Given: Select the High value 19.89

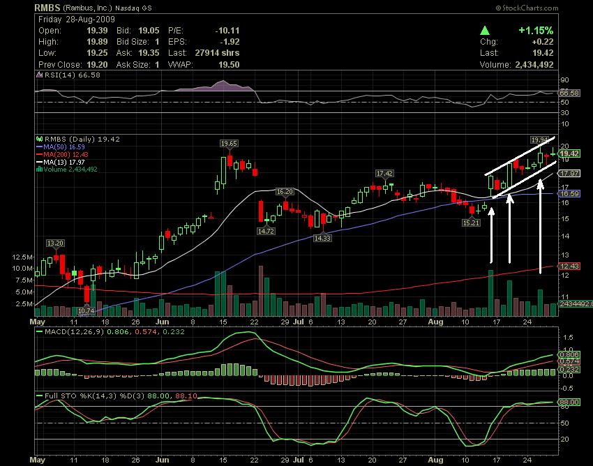Looking at the screenshot, I should (x=97, y=42).
